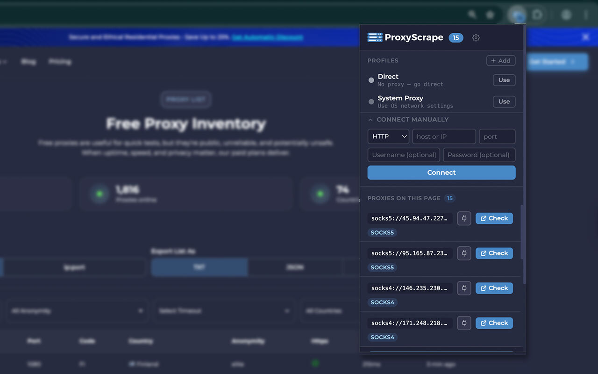Click the ProxyScrape logo icon
The height and width of the screenshot is (374, 598).
375,37
